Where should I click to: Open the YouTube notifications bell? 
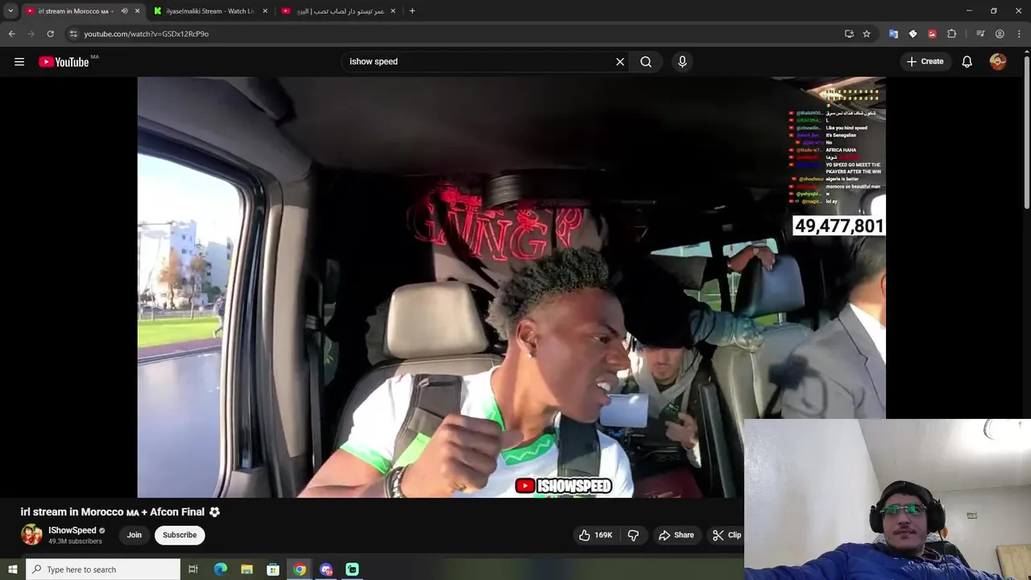click(967, 61)
